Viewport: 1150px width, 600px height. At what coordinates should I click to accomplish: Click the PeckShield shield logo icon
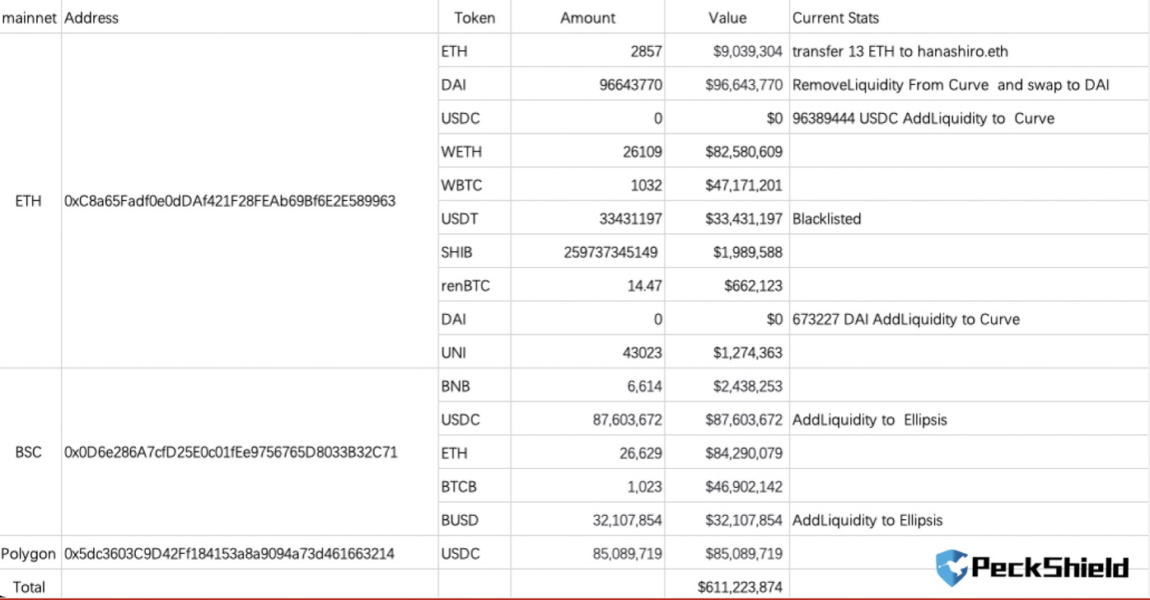pos(951,567)
